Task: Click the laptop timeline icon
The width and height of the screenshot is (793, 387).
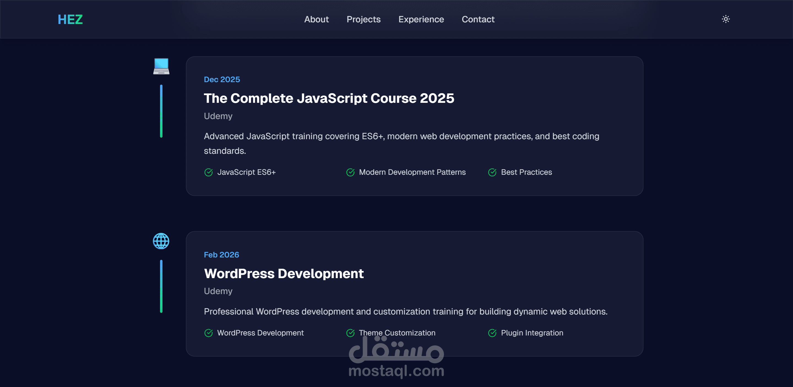Action: point(161,66)
